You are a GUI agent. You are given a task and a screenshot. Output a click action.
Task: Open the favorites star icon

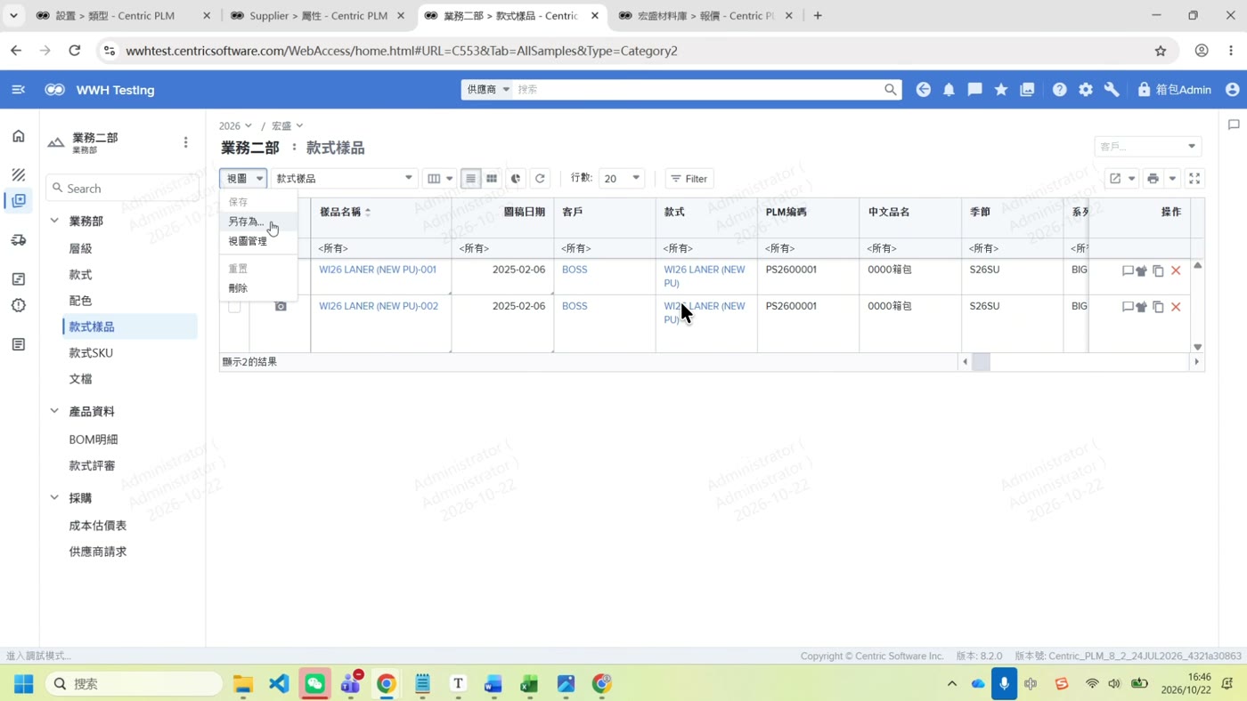(1001, 90)
